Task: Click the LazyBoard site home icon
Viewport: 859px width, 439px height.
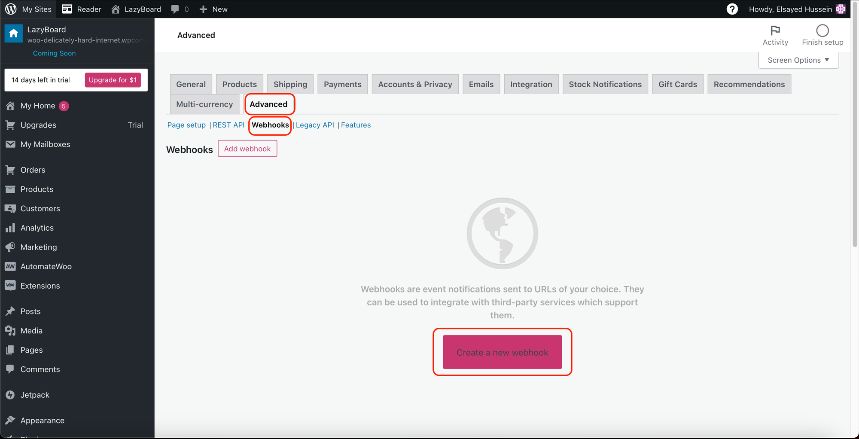Action: click(14, 34)
